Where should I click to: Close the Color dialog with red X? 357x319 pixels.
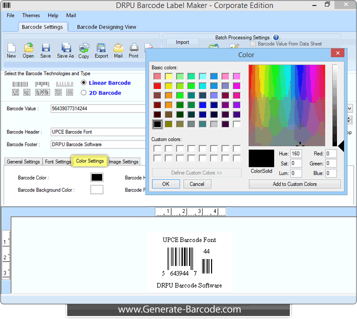[x=337, y=53]
